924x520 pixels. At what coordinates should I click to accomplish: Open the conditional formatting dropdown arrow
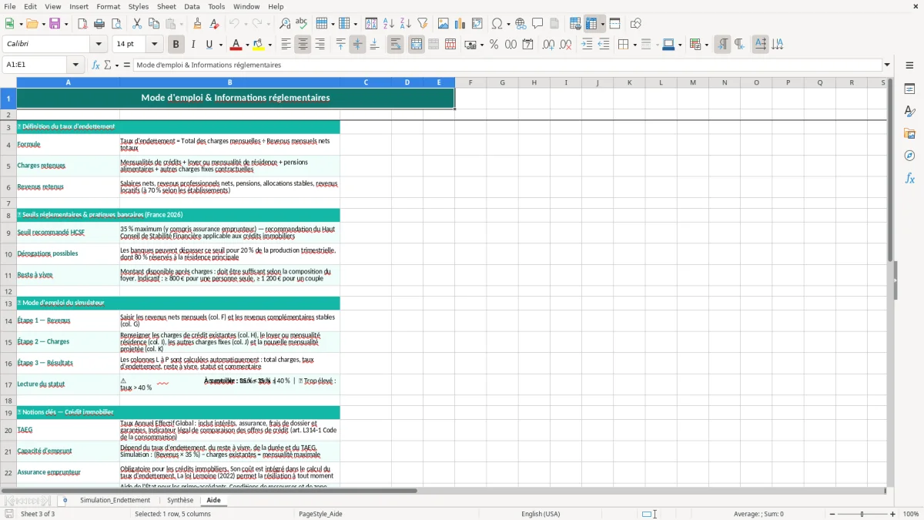(706, 45)
